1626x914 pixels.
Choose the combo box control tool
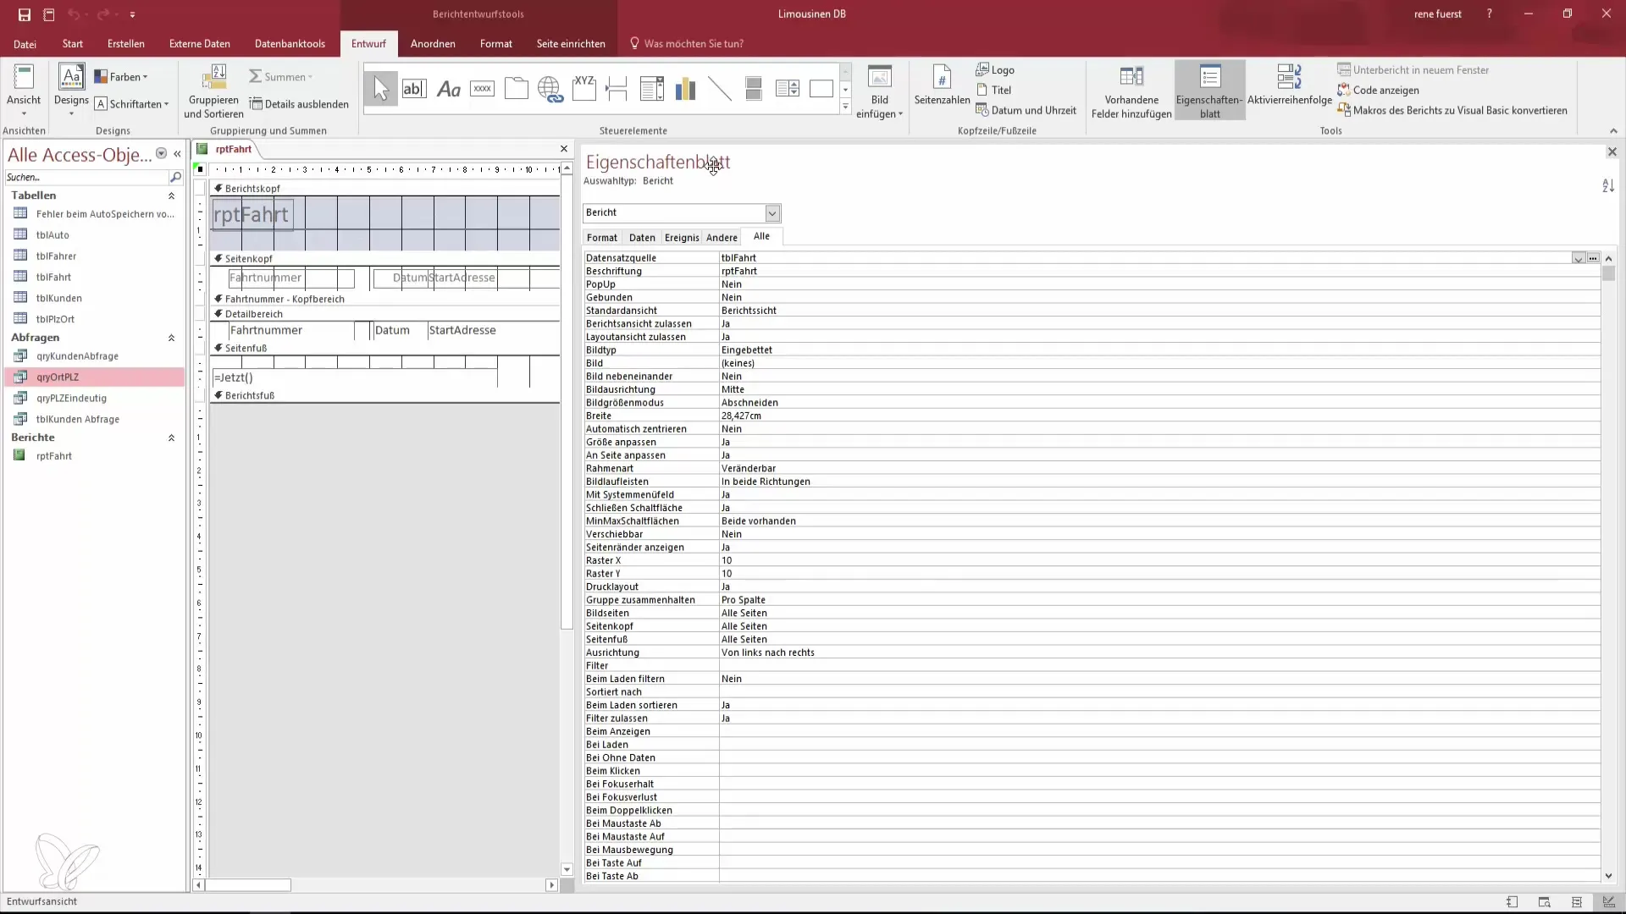[652, 88]
